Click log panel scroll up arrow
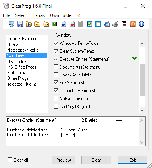 141,121
